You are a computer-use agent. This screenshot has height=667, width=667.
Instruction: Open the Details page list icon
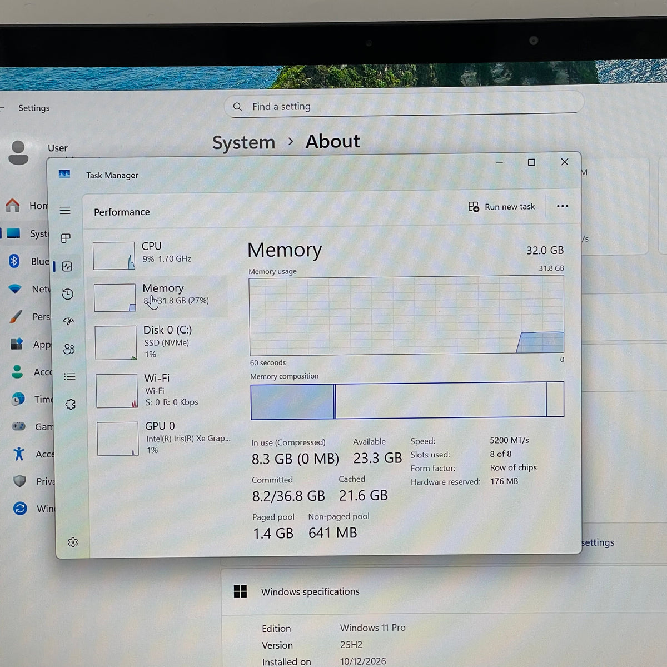tap(69, 377)
